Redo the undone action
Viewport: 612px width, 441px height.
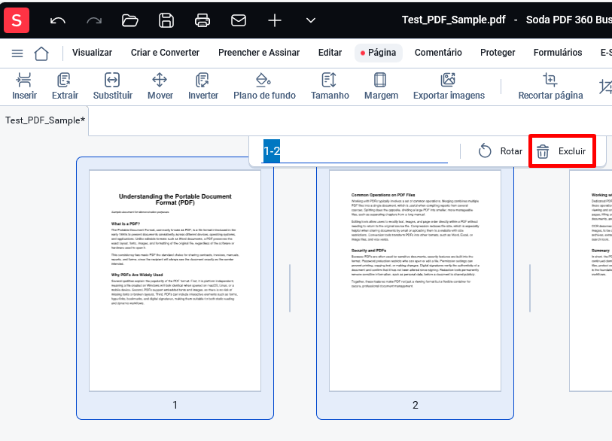click(x=94, y=20)
